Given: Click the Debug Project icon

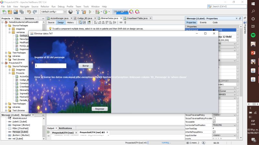Looking at the screenshot, I should tap(97, 12).
